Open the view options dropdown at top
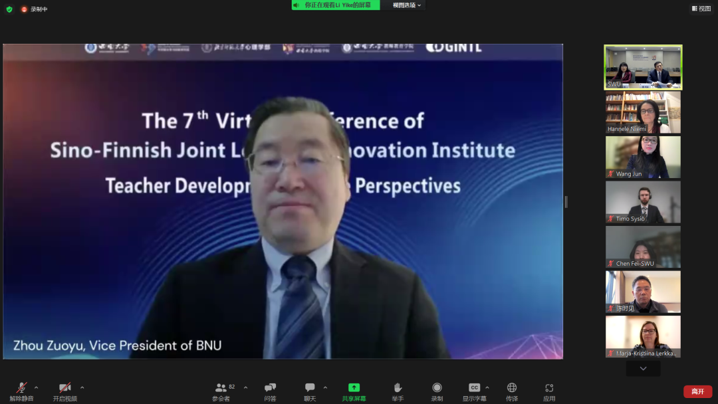 click(x=406, y=5)
